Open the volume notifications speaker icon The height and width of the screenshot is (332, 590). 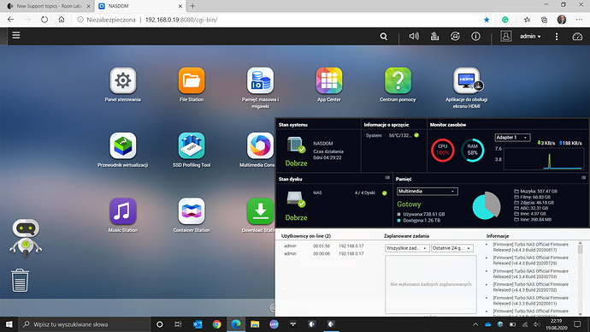click(414, 36)
